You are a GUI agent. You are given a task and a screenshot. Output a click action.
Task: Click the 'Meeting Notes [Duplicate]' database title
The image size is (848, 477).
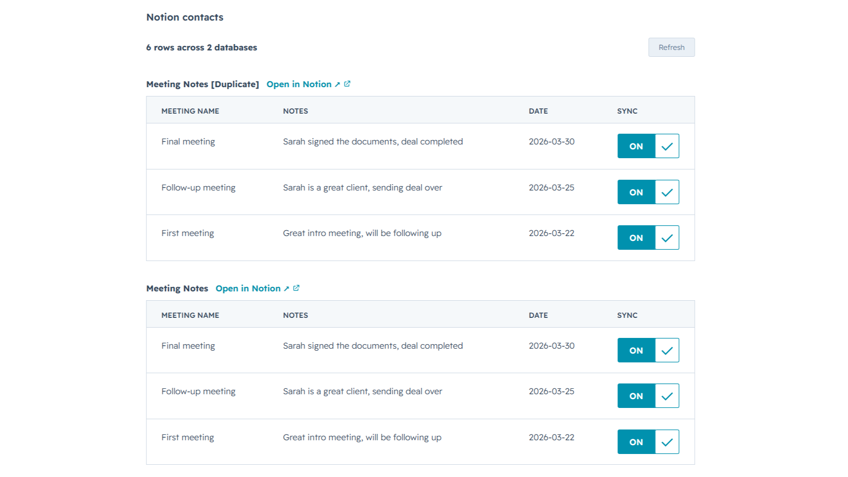[x=203, y=84]
